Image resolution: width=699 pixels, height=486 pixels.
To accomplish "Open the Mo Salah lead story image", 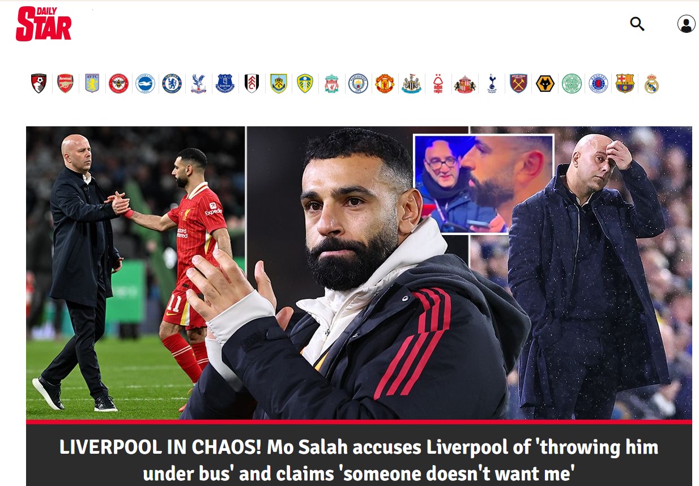I will (359, 273).
